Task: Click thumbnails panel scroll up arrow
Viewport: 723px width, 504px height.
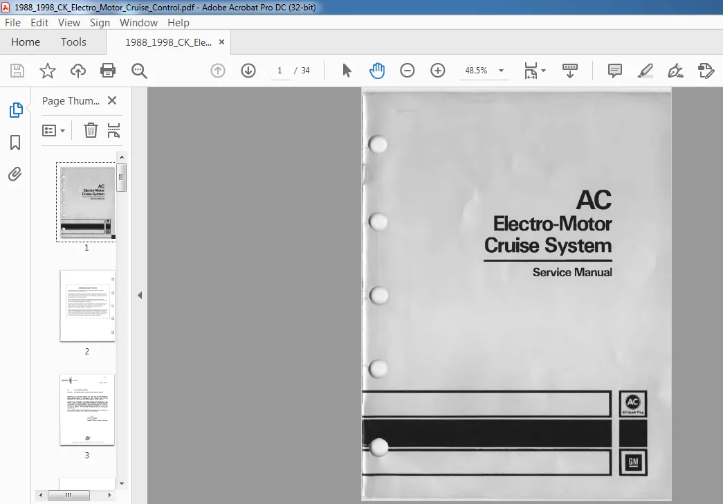Action: coord(122,157)
